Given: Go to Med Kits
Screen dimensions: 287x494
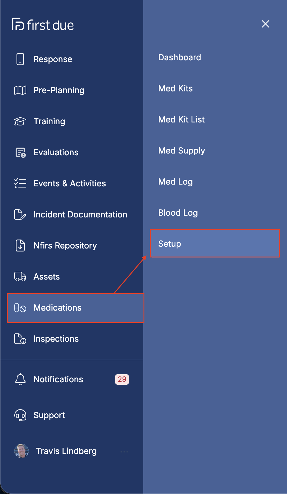Looking at the screenshot, I should pyautogui.click(x=175, y=88).
